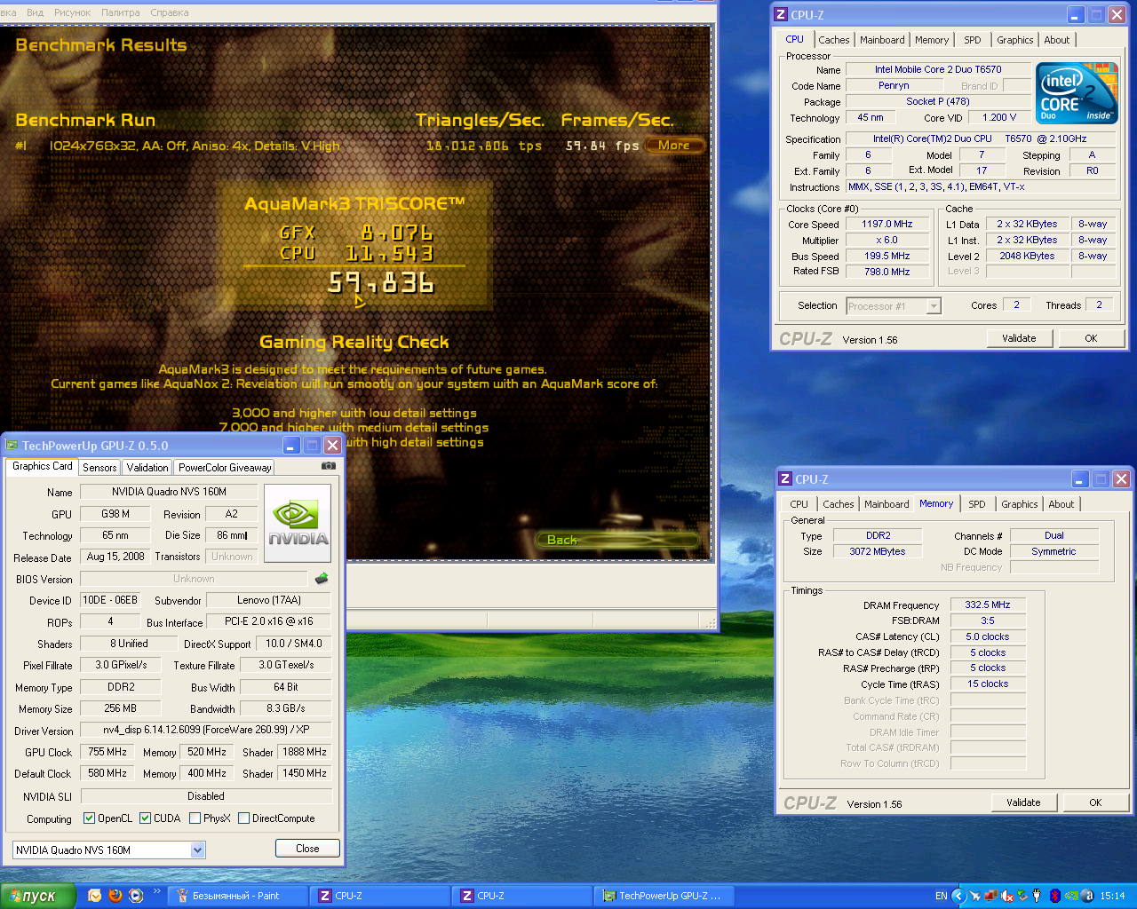
Task: Open About tab in the Memory CPU-Z window
Action: click(x=1061, y=504)
